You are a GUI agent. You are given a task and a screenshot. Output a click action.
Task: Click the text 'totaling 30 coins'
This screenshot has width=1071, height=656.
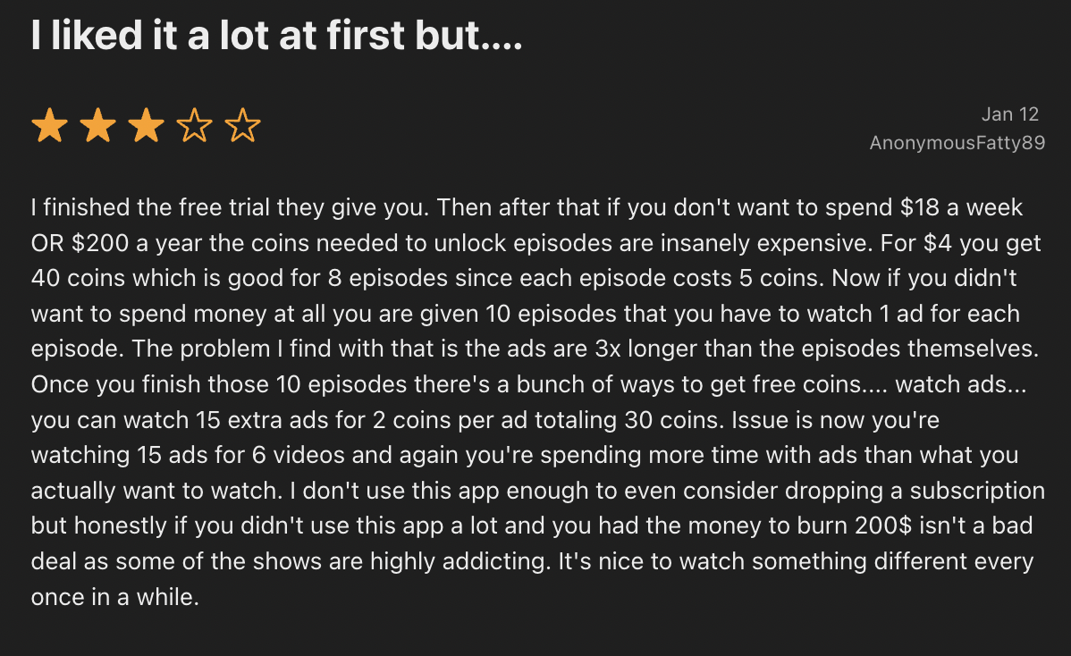pyautogui.click(x=662, y=419)
